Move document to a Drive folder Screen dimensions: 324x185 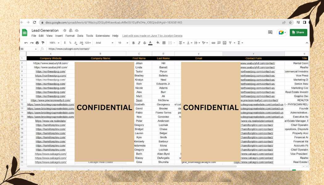(x=71, y=30)
